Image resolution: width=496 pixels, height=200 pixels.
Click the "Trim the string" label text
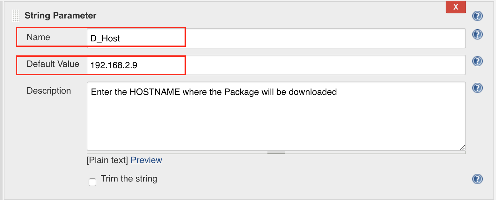(129, 179)
